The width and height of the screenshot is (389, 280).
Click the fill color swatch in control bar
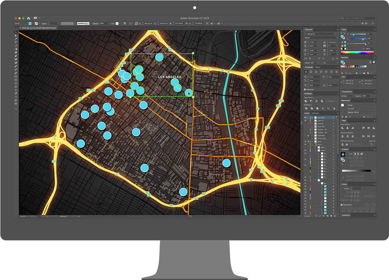(x=30, y=24)
